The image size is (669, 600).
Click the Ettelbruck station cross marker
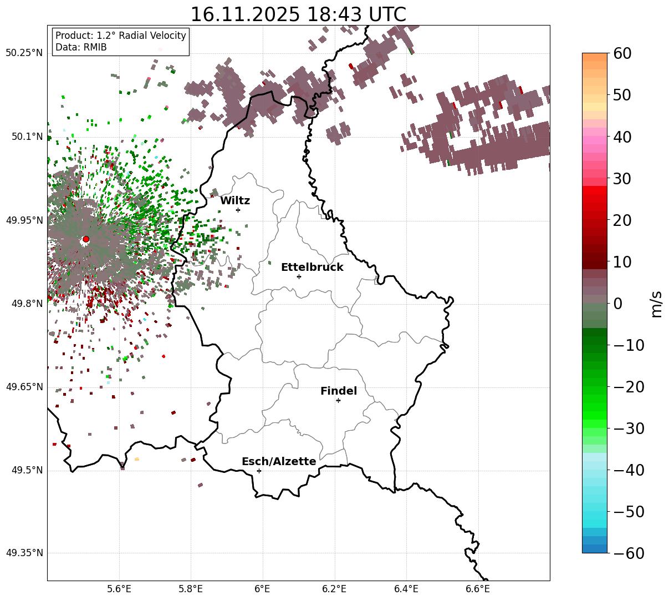point(299,276)
